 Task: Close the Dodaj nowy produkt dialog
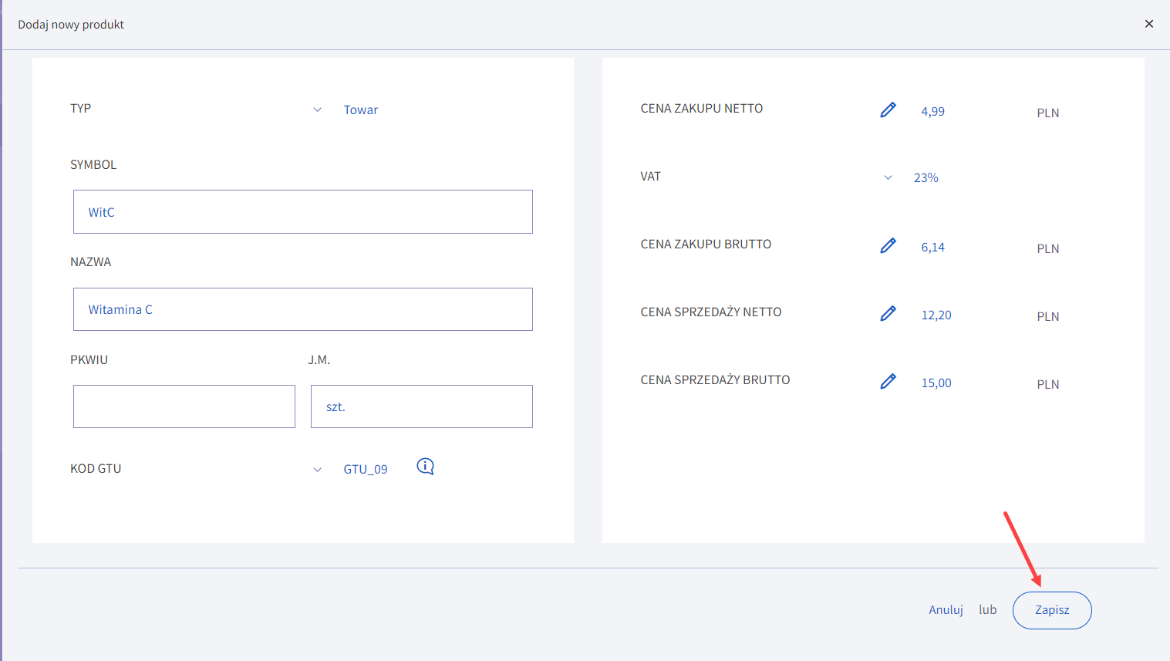point(1148,24)
